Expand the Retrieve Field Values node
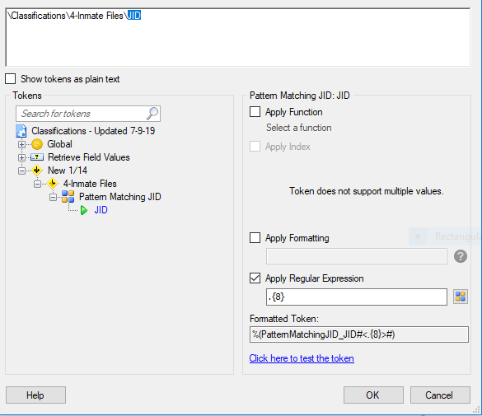 (x=21, y=157)
